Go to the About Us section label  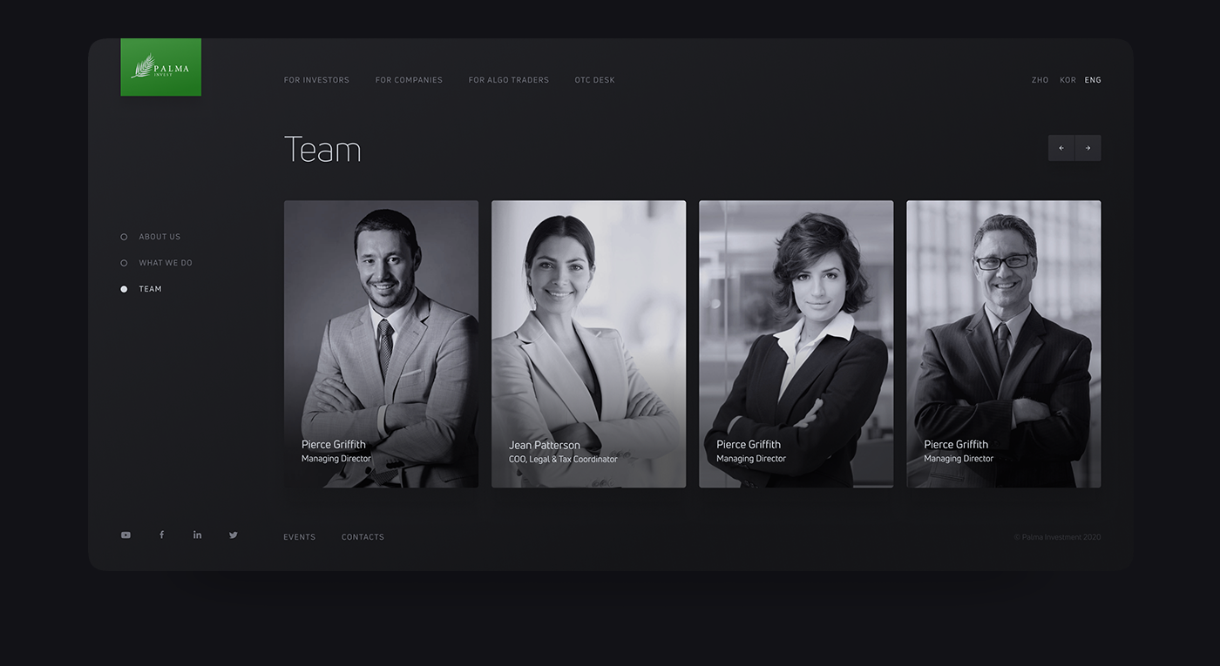click(159, 237)
